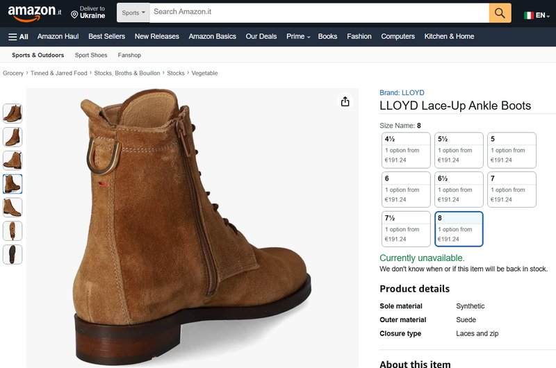The height and width of the screenshot is (368, 556).
Task: Click the Currently unavailable text
Action: 422,258
